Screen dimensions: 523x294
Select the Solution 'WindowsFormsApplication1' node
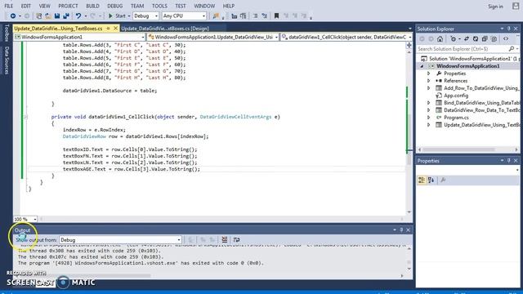(470, 58)
